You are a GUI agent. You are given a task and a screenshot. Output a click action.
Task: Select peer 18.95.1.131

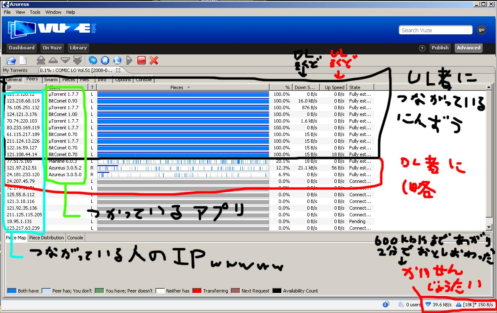tap(189, 221)
